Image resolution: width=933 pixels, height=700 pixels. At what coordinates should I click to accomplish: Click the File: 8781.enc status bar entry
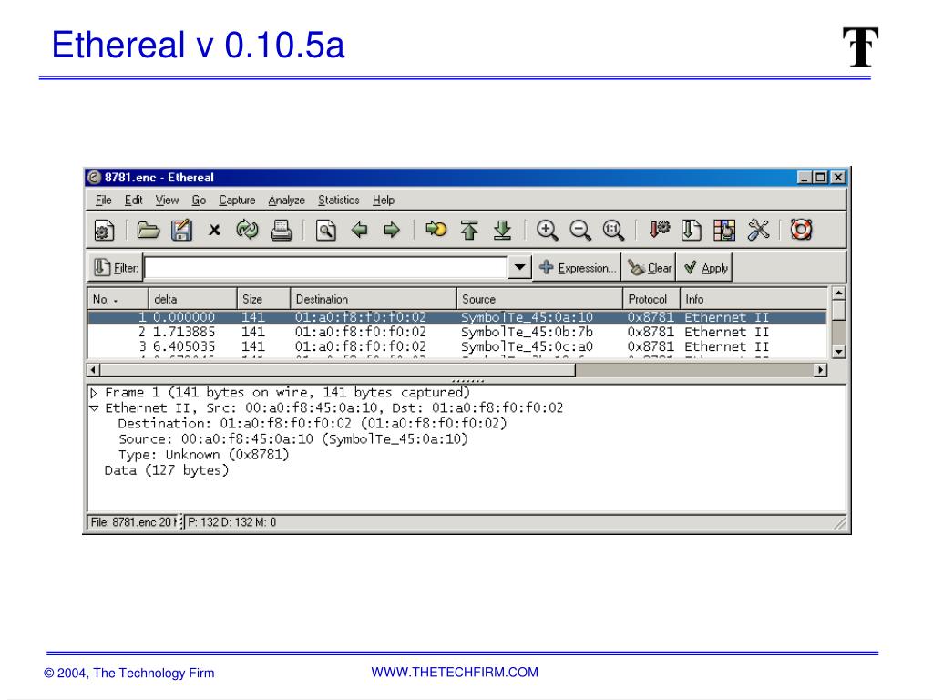(x=134, y=522)
